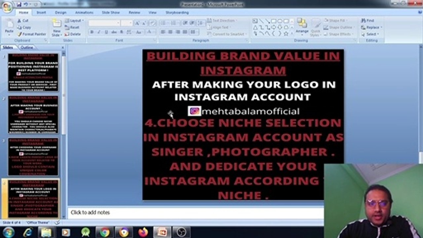Click the Align Text button
The height and width of the screenshot is (238, 423).
click(x=218, y=27)
